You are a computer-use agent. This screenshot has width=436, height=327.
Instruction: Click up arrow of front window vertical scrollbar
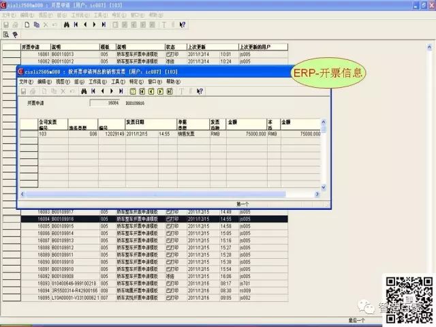coord(324,122)
